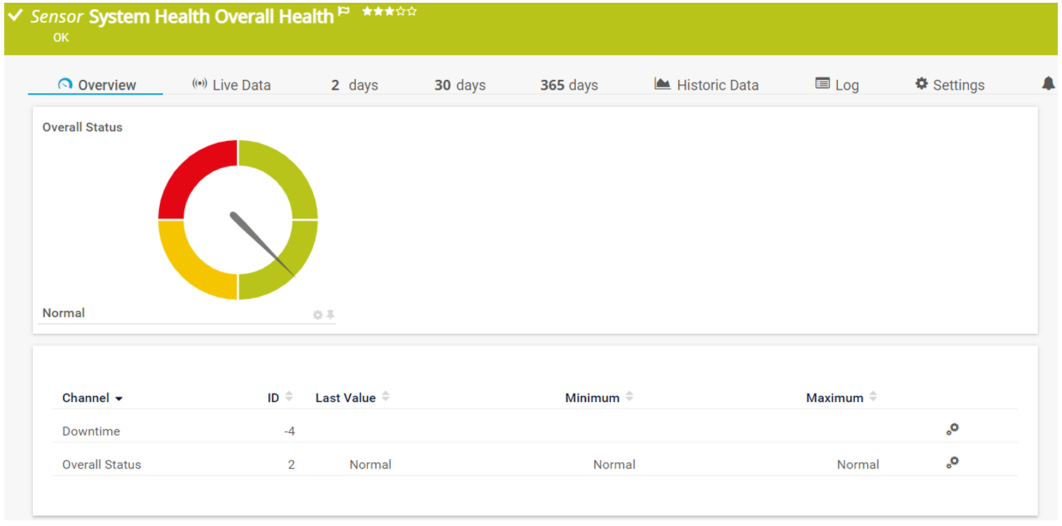
Task: Sort by Last Value column arrows
Action: click(385, 397)
